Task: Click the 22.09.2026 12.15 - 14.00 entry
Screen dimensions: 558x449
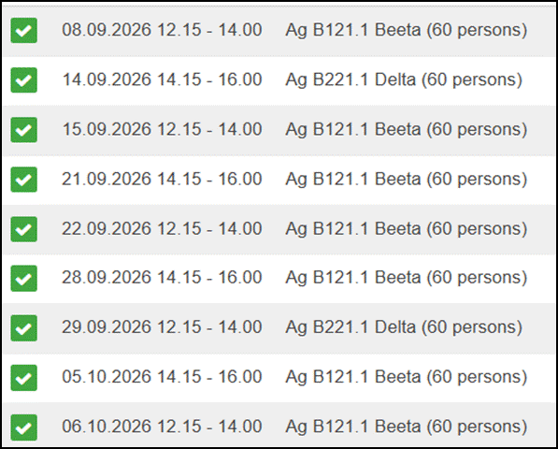Action: coord(162,228)
